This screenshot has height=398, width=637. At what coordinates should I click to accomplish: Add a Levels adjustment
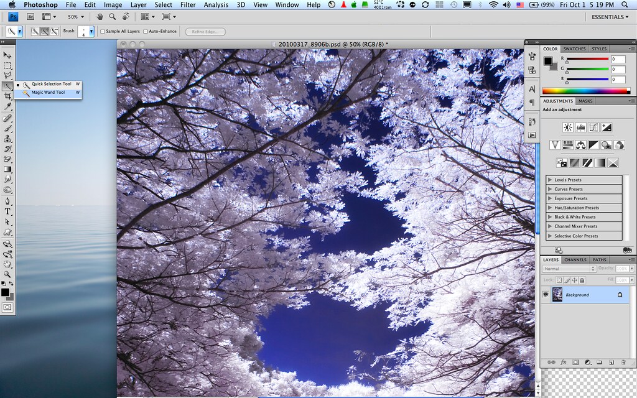[580, 127]
